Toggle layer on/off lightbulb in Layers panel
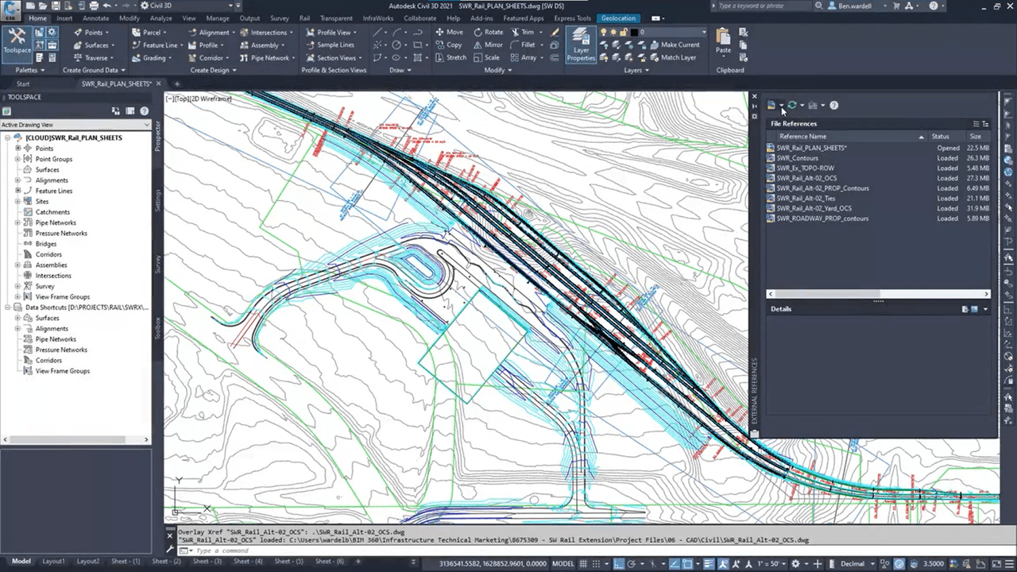 (x=604, y=33)
